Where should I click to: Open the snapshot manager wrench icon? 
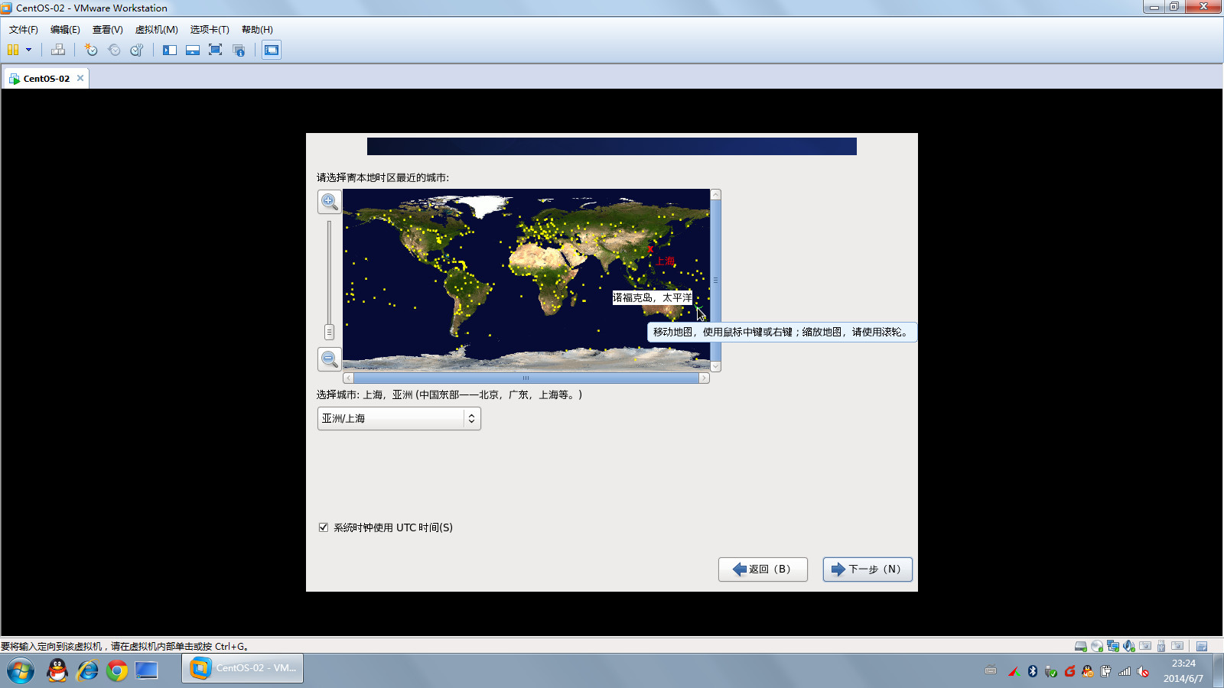pos(137,50)
